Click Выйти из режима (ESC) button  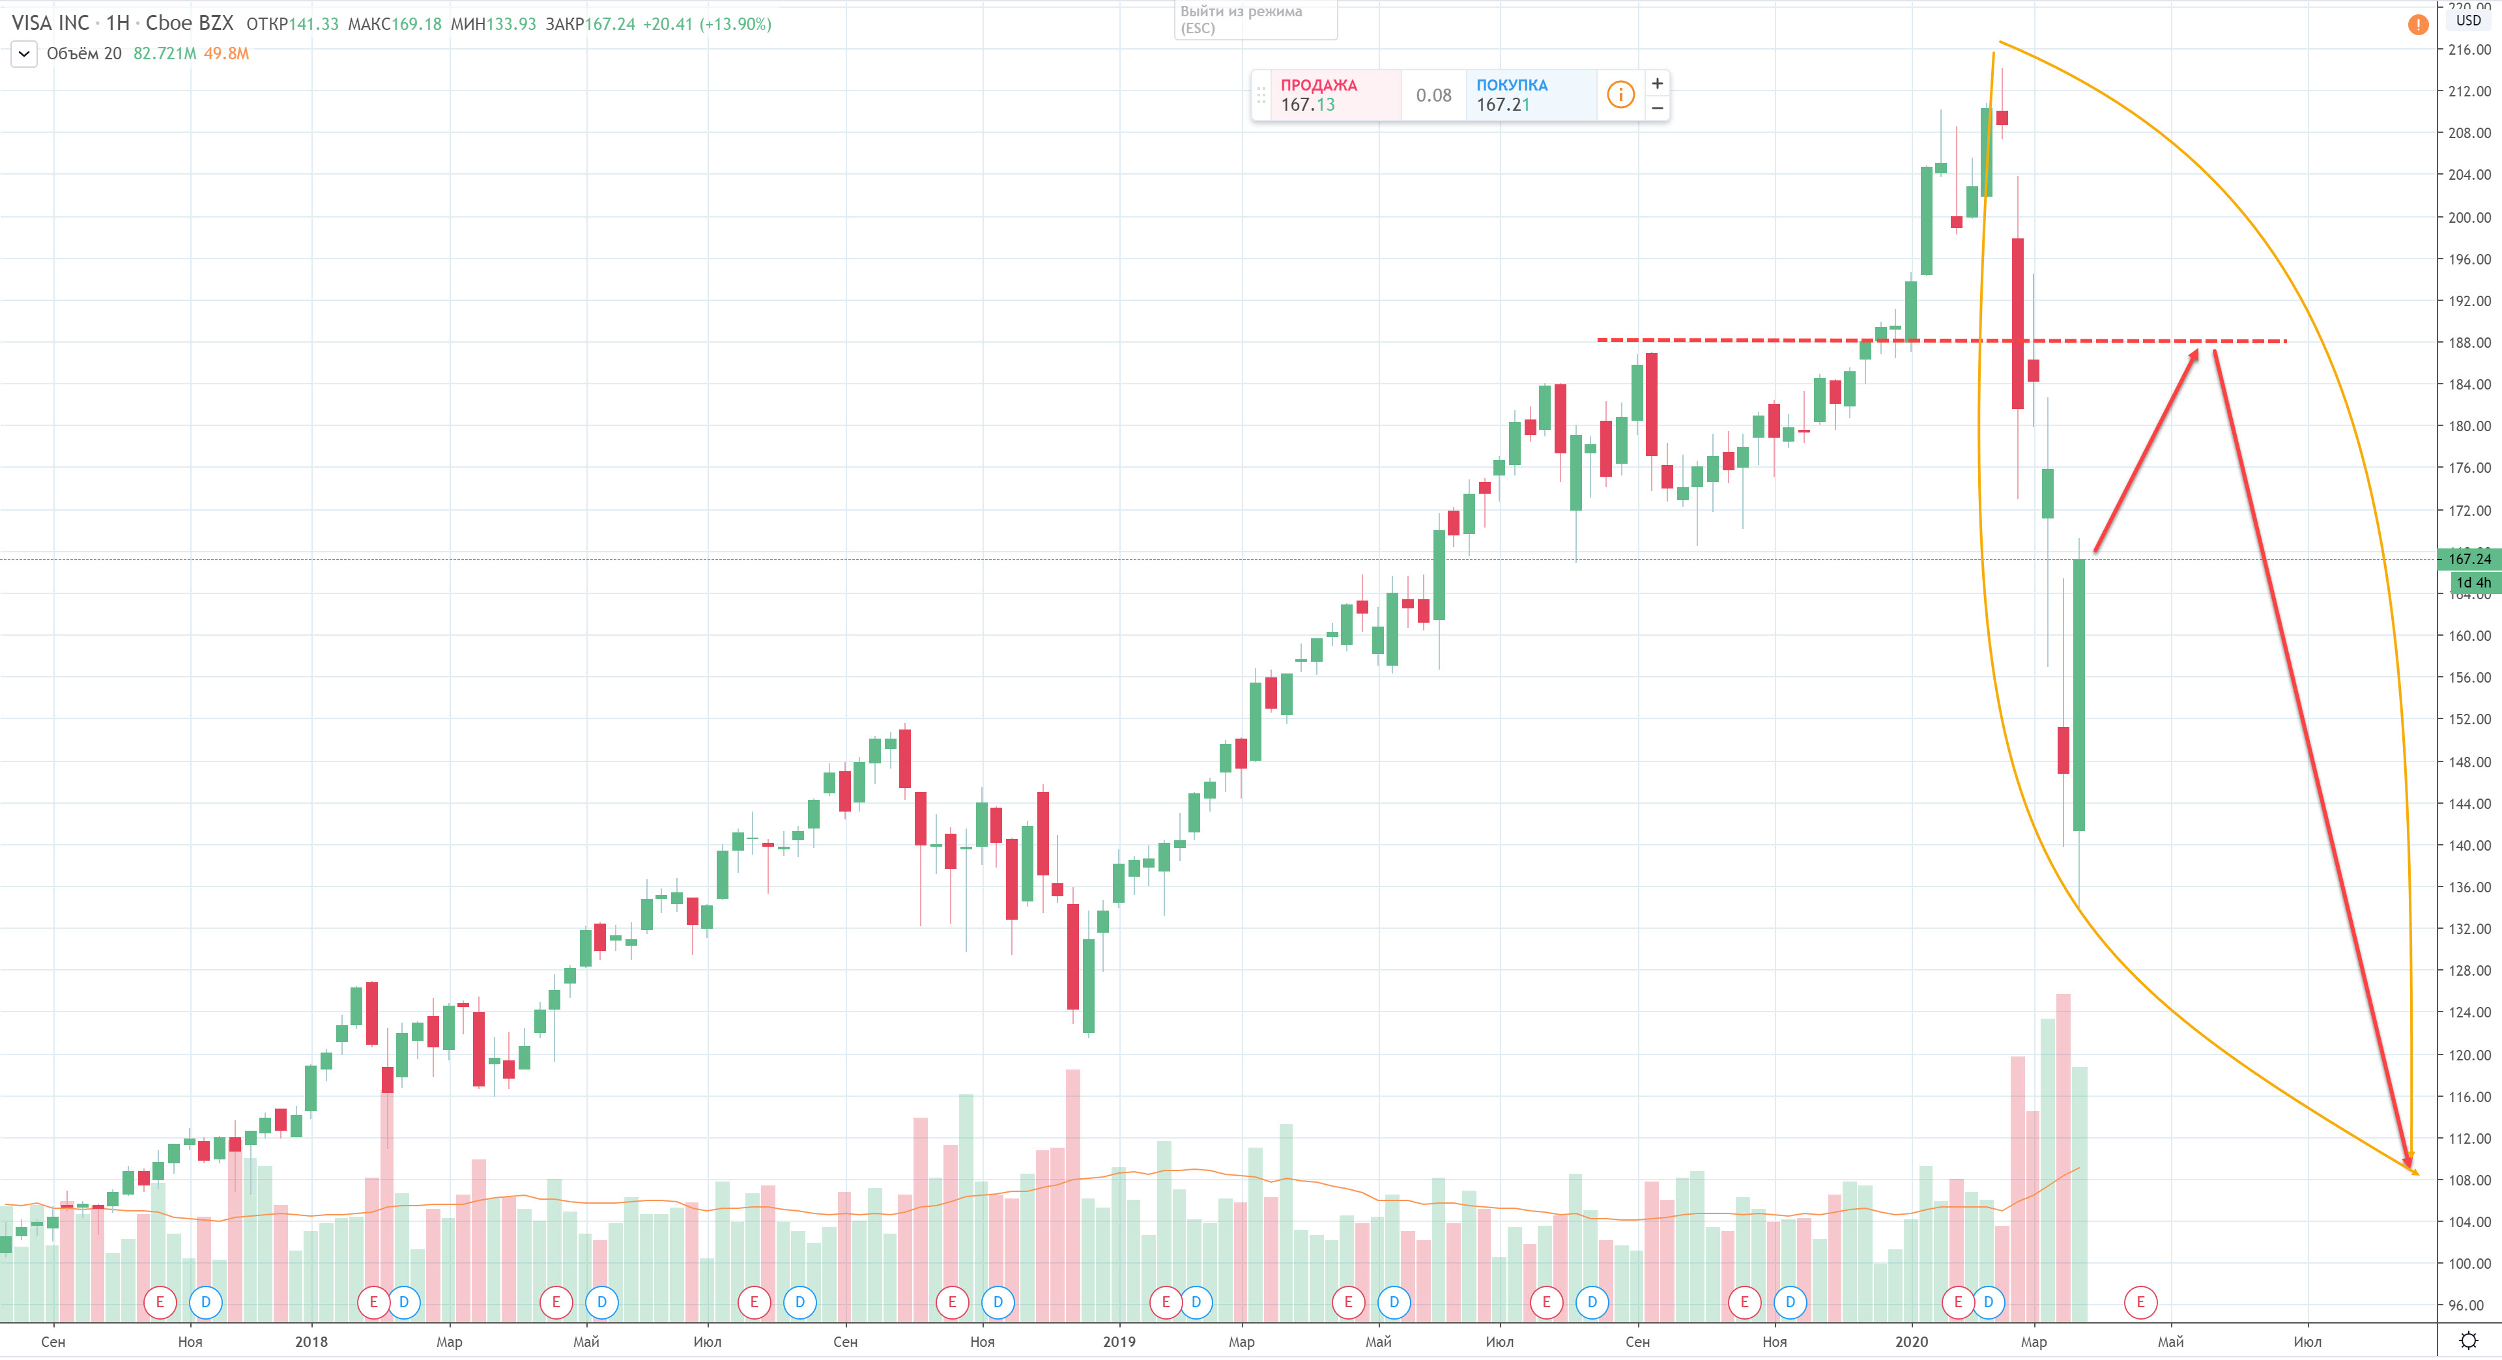click(1254, 20)
